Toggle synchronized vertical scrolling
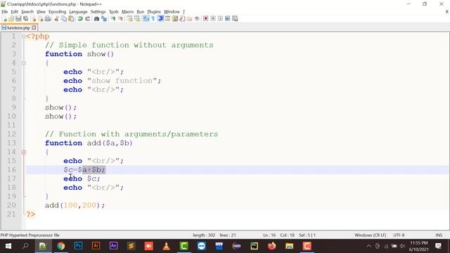The height and width of the screenshot is (253, 450). [130, 19]
